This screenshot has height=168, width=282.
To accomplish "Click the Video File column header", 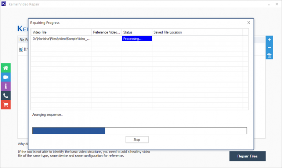I will [x=61, y=32].
